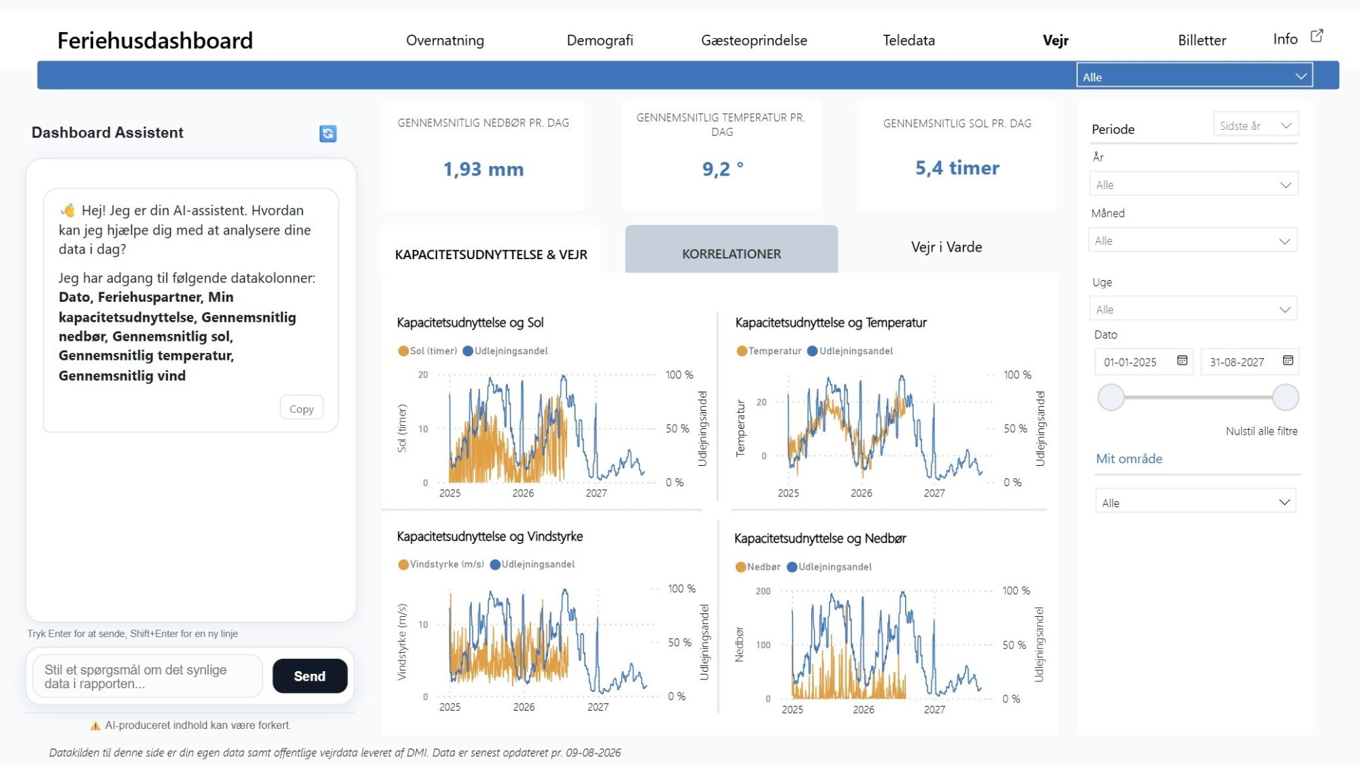
Task: Click the right handle of the date slider
Action: (1285, 398)
